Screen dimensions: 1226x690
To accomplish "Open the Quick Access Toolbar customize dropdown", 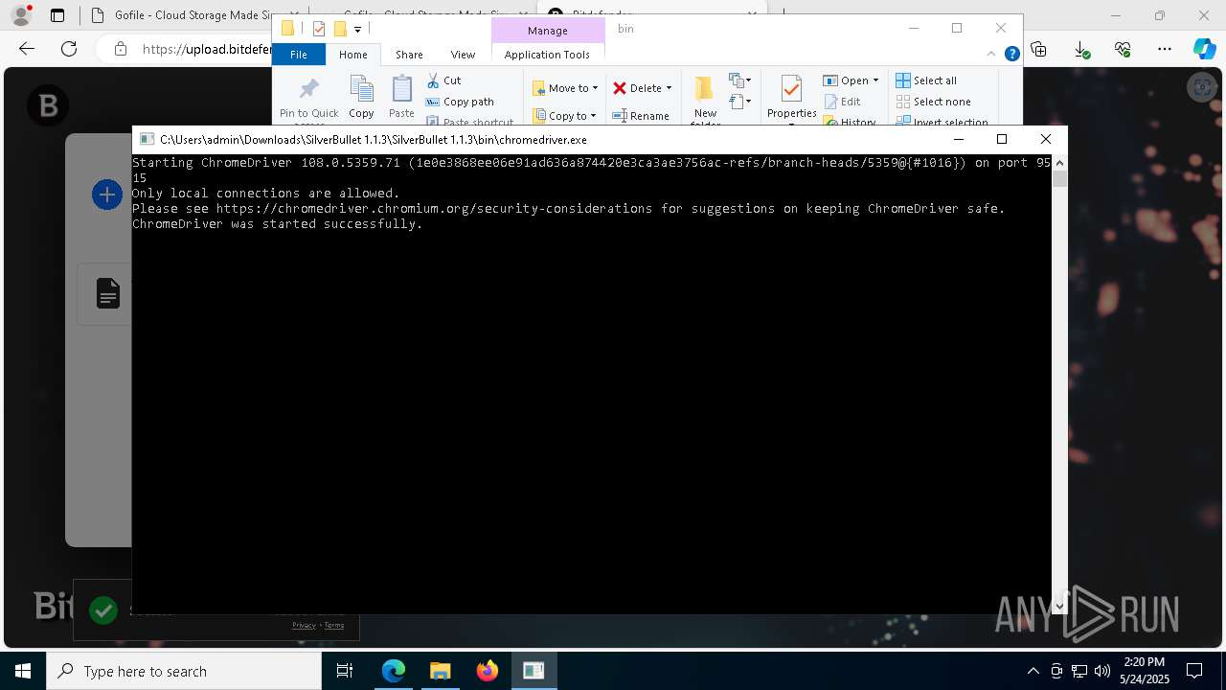I will click(358, 29).
